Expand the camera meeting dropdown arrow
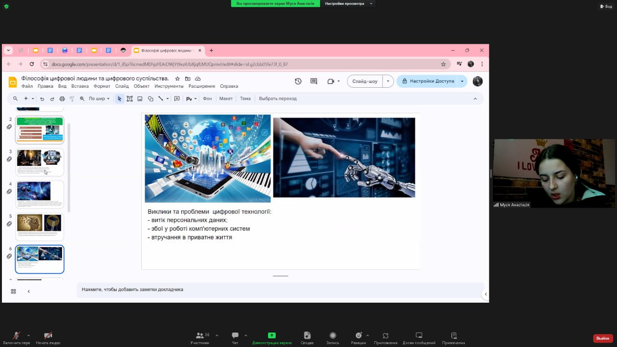Viewport: 617px width, 347px height. coord(339,81)
